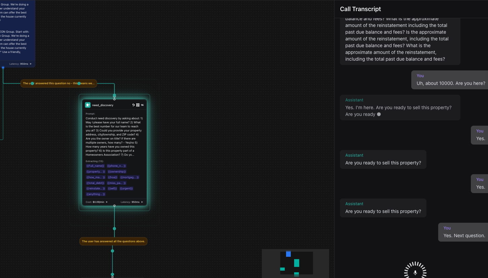Screen dimensions: 488x278
Task: Expand the Cost $0.09/min details arrow
Action: pyautogui.click(x=107, y=202)
